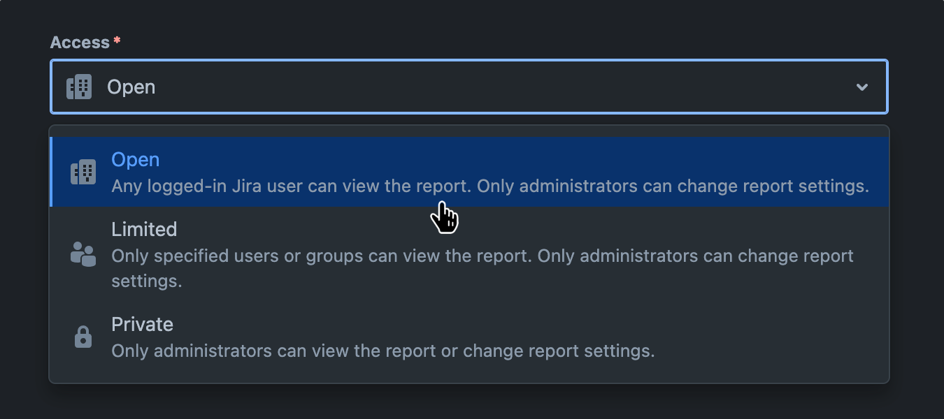
Task: Click the blue selection bar beside Open
Action: pyautogui.click(x=52, y=171)
